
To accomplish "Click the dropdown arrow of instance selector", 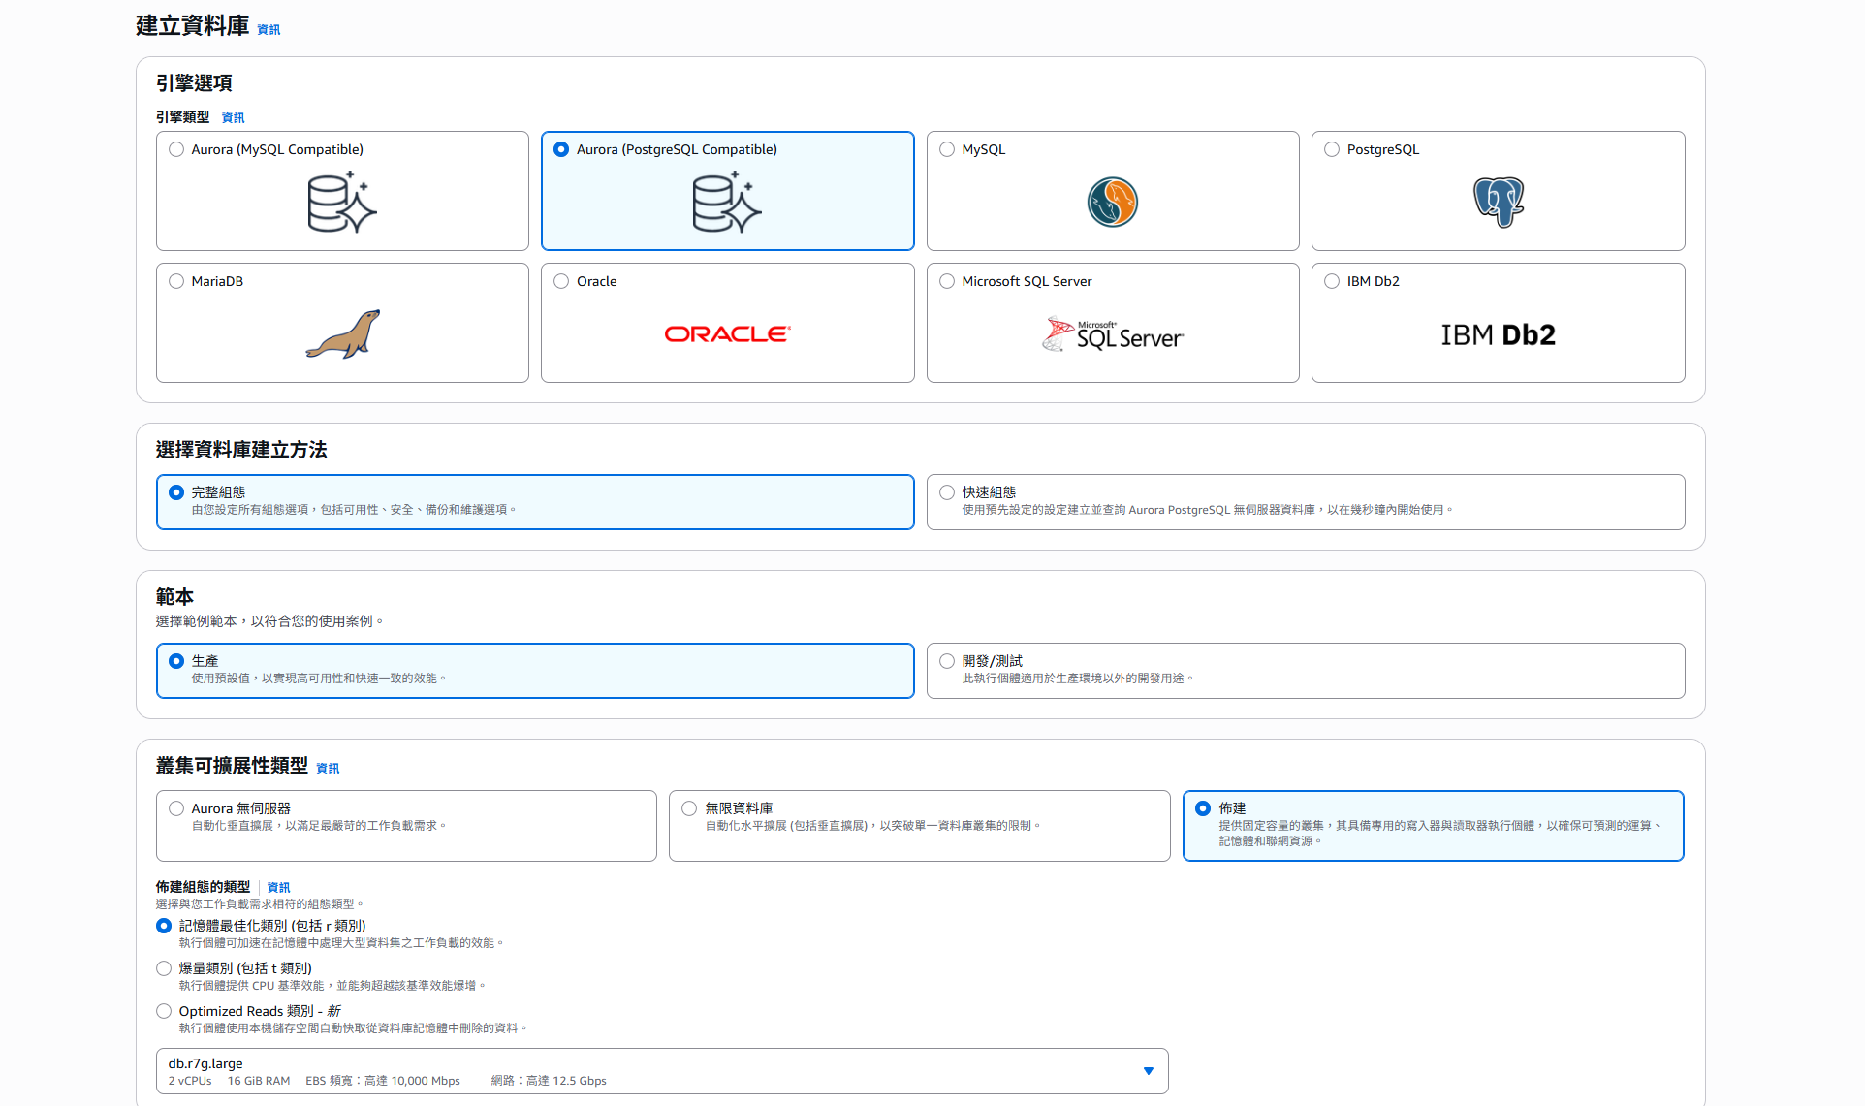I will point(1149,1071).
